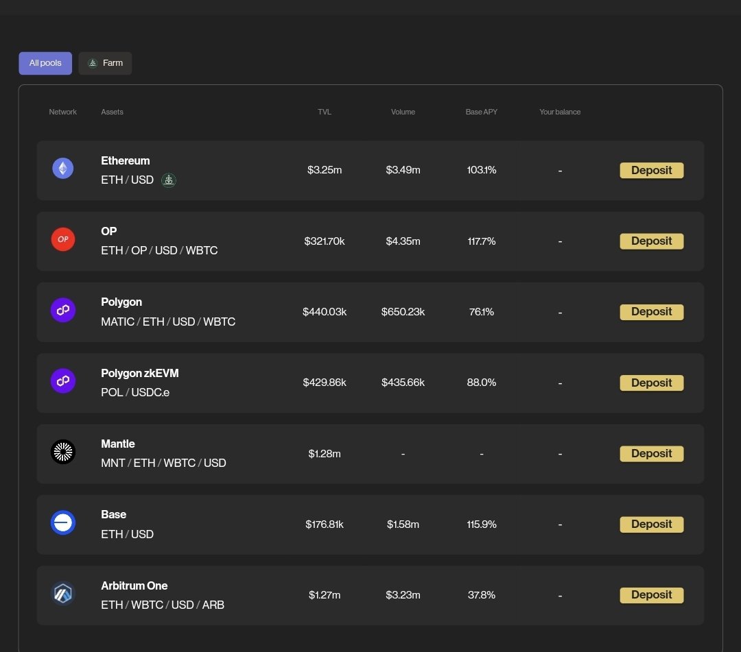The height and width of the screenshot is (652, 741).
Task: Sort by the TVL column header
Action: click(x=324, y=112)
